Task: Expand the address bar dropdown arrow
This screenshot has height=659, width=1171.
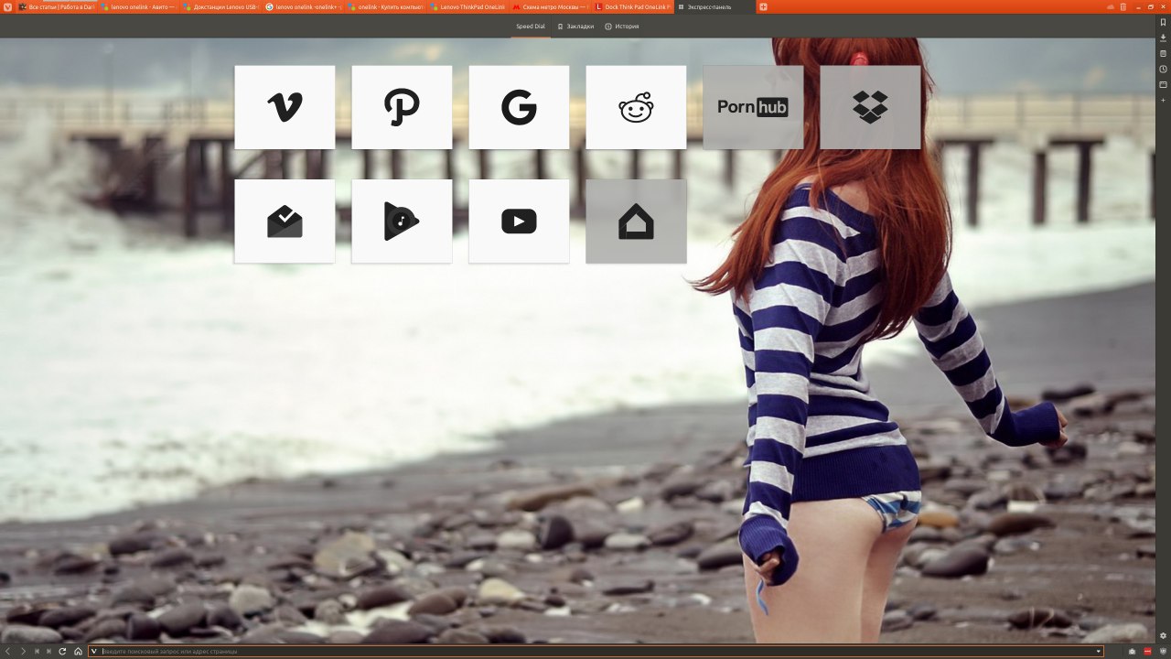Action: coord(1098,651)
